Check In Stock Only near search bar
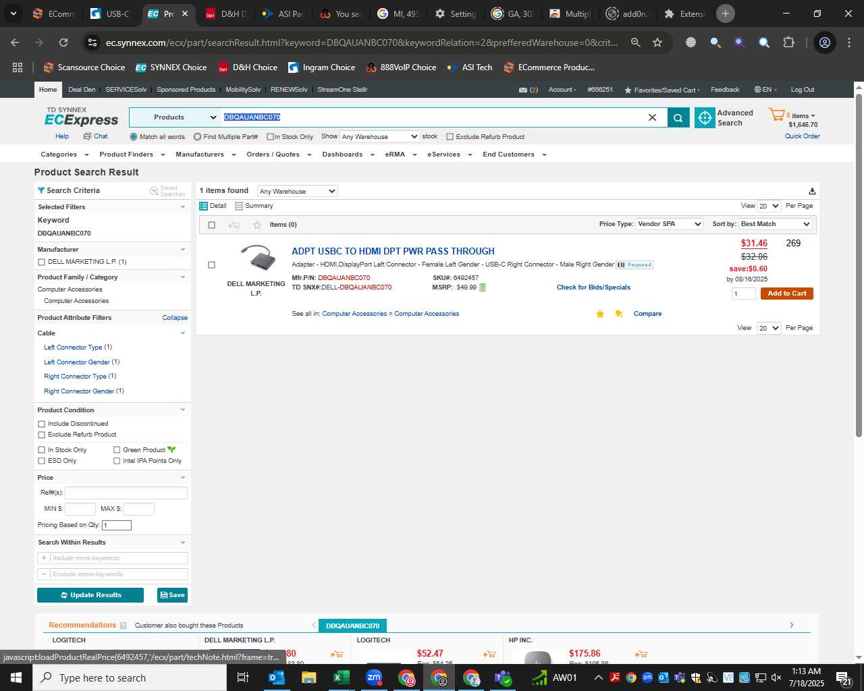 (x=270, y=137)
